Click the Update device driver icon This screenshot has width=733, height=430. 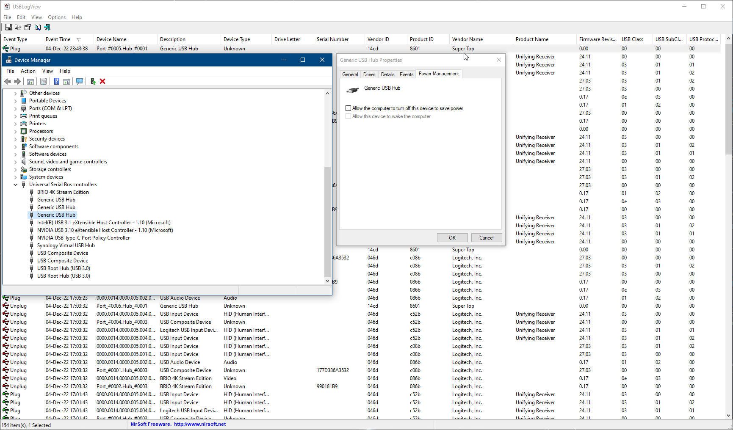coord(93,81)
